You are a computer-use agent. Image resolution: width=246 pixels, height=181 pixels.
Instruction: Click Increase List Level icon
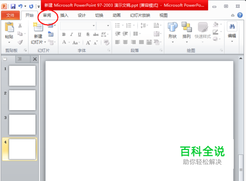125,34
